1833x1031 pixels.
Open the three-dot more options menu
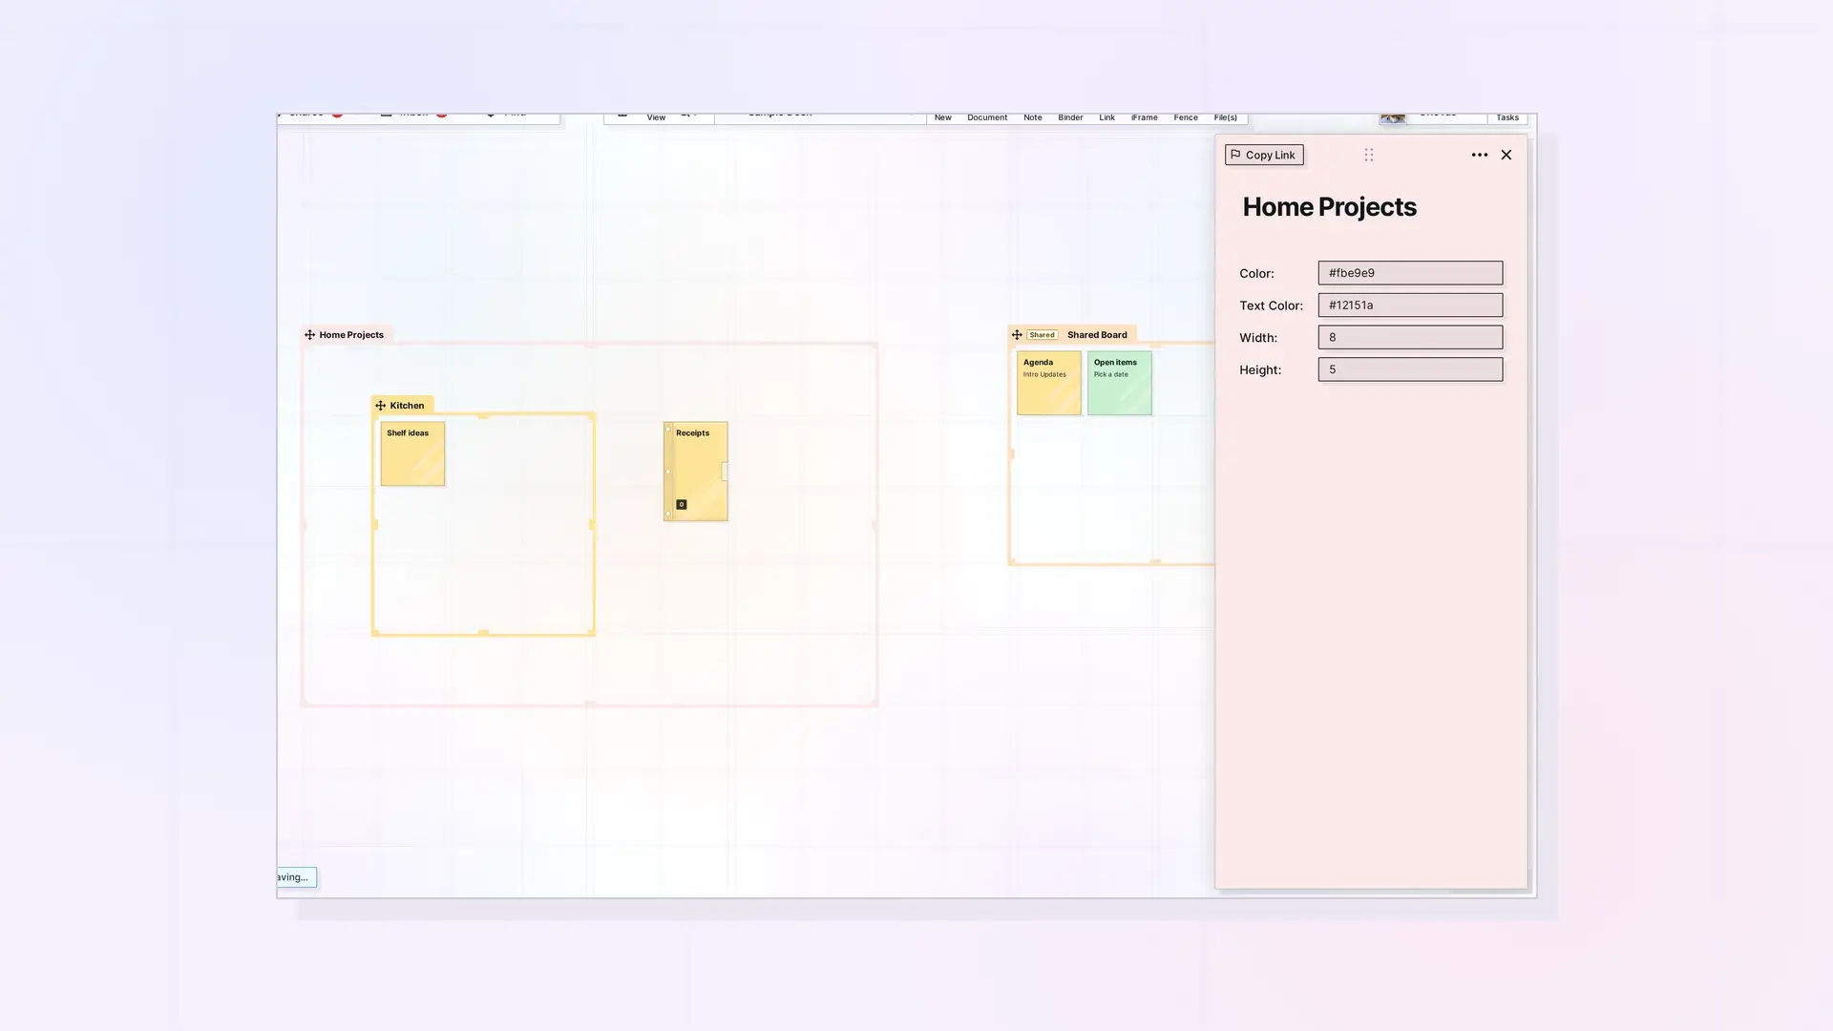[1479, 155]
